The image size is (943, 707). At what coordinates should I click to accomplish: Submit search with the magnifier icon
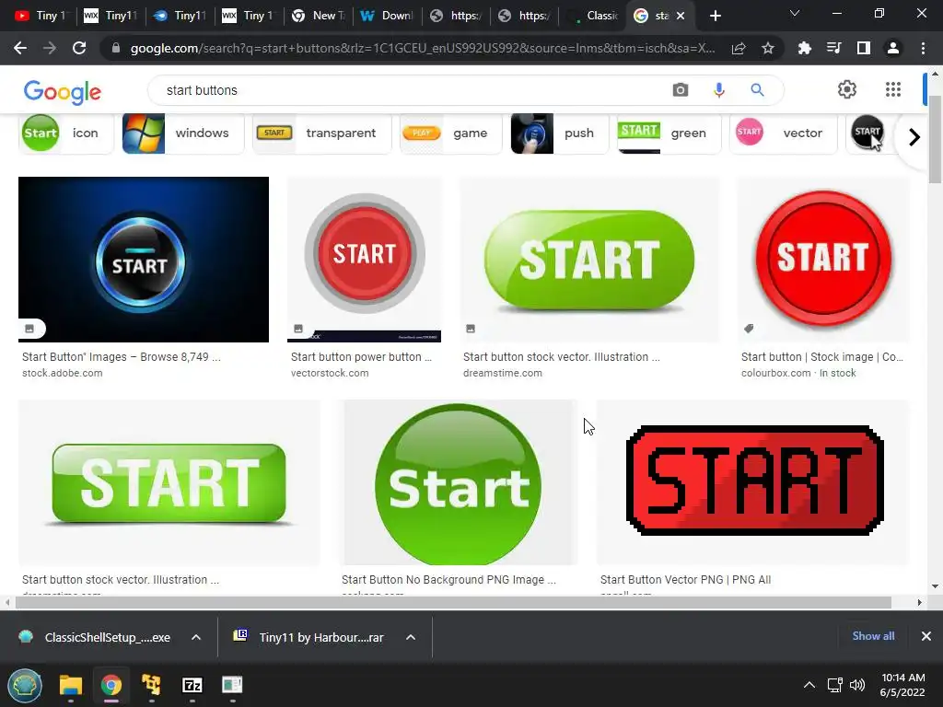[x=757, y=90]
